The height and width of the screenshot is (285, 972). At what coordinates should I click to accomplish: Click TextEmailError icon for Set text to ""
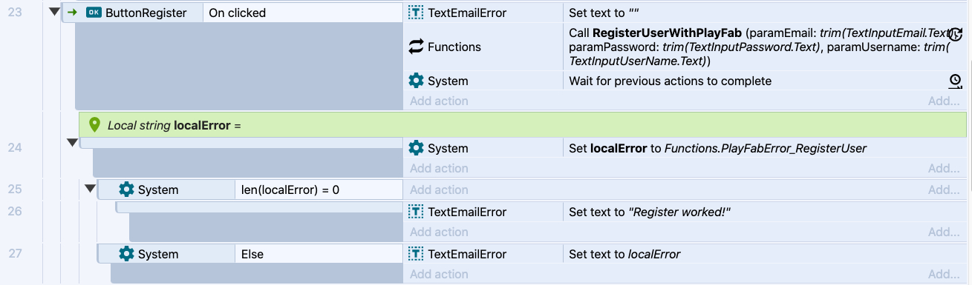tap(417, 13)
